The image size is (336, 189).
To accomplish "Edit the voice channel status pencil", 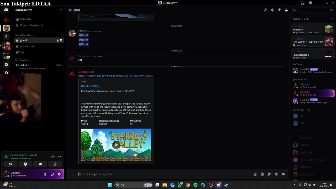I will click(44, 69).
